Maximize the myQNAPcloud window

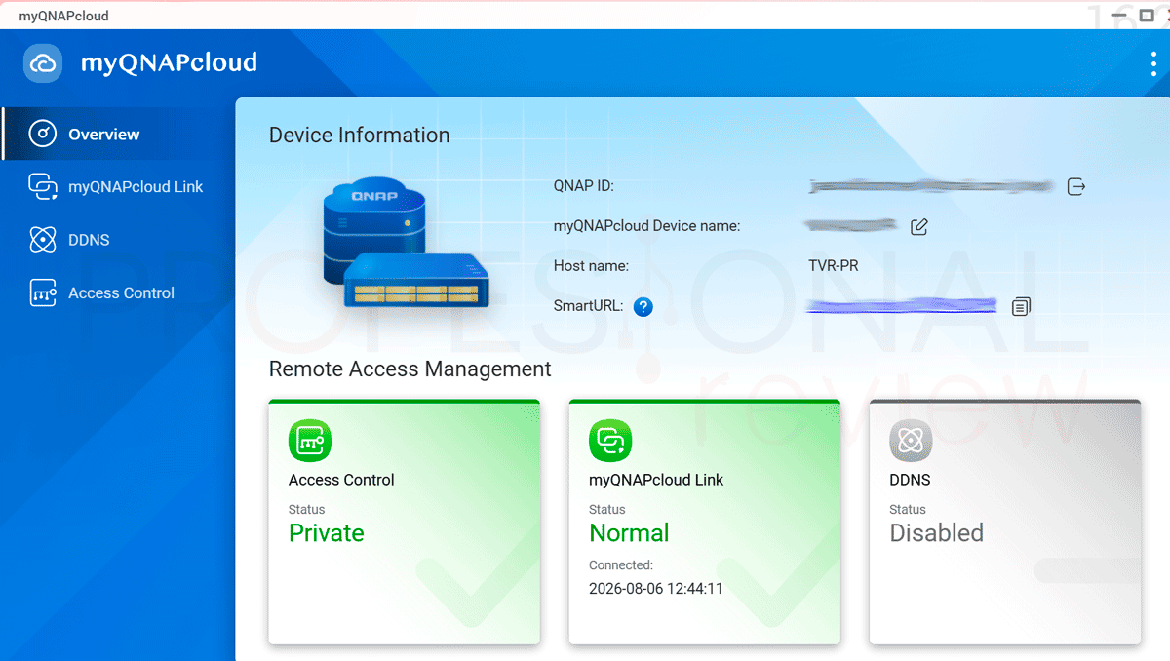[x=1147, y=16]
